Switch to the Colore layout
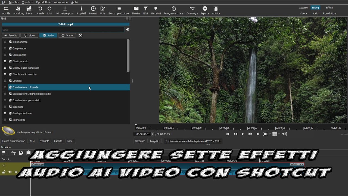The image size is (348, 196). pos(303,13)
